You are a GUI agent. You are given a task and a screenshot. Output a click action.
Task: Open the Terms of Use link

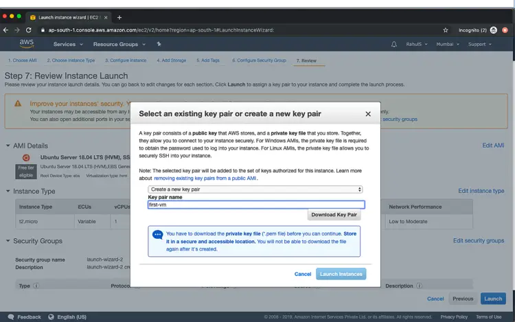[x=488, y=317]
